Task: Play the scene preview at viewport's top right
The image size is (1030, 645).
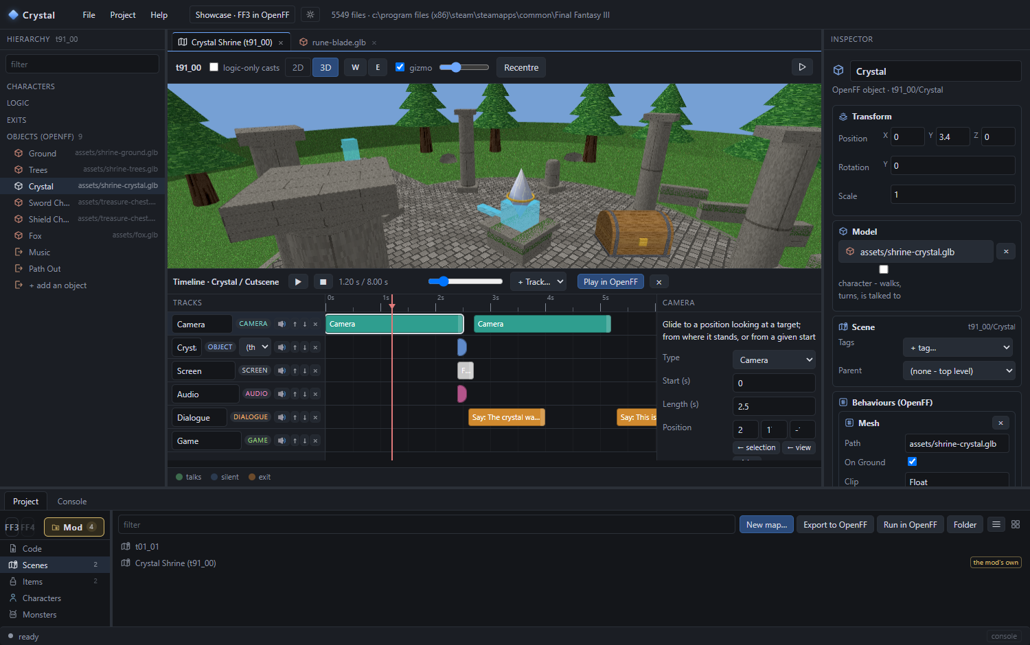Action: tap(801, 67)
